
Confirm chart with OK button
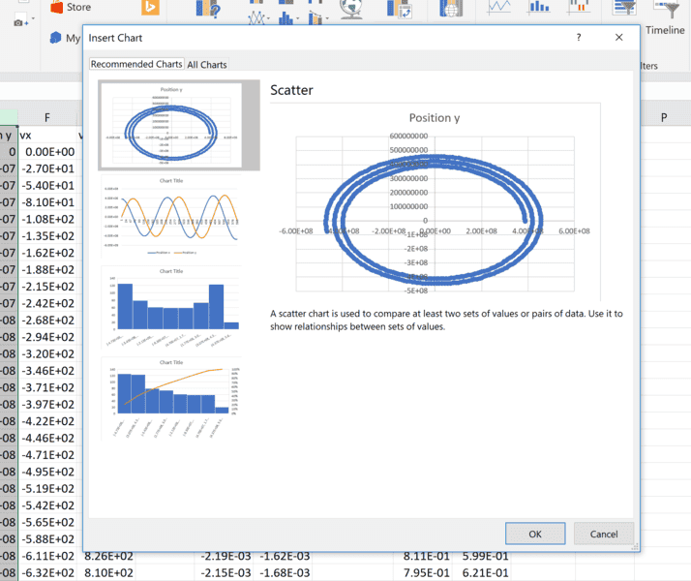click(x=535, y=534)
